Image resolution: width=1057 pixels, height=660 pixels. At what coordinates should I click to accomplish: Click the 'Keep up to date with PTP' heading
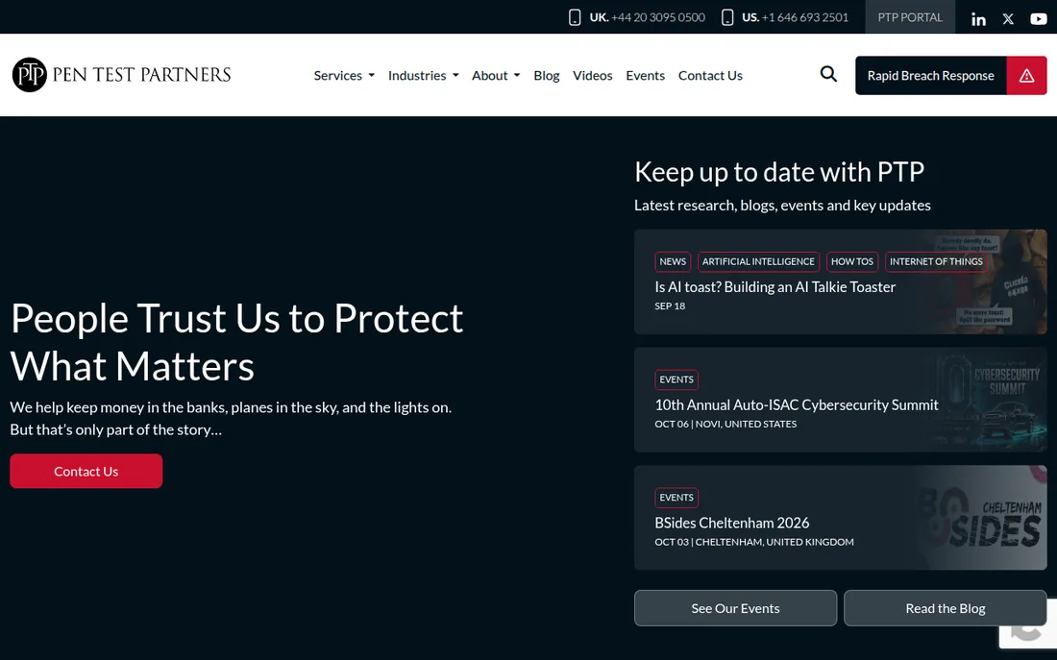pyautogui.click(x=779, y=173)
